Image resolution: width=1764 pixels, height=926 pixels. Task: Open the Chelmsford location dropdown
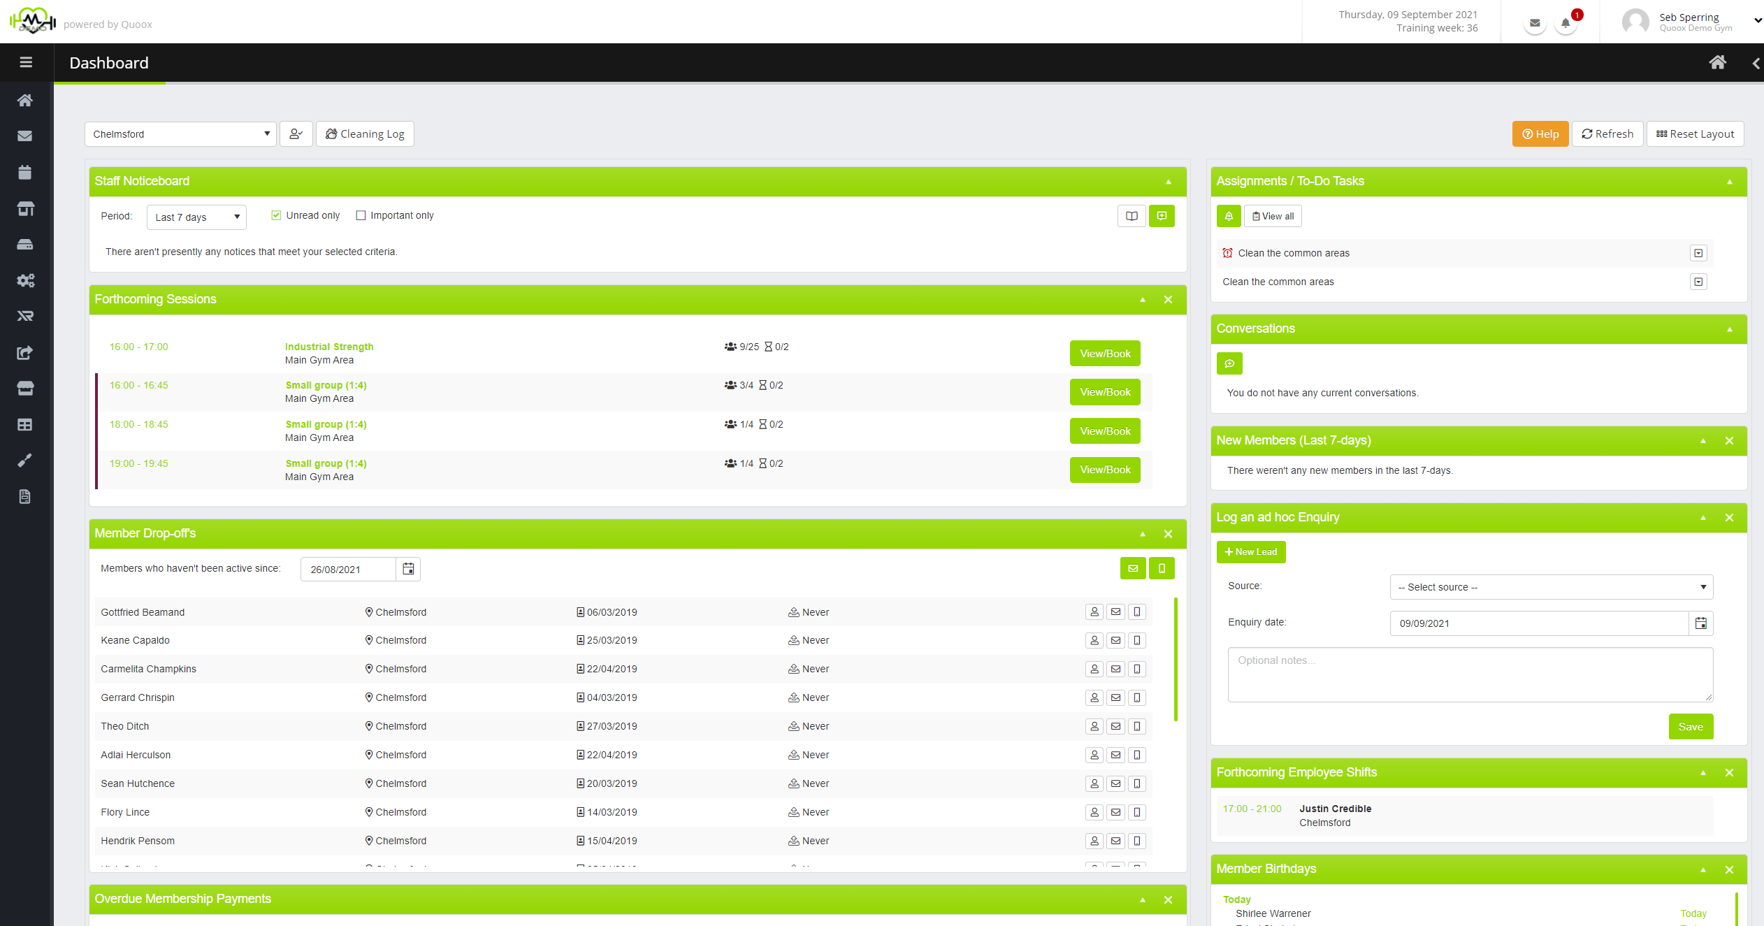180,133
